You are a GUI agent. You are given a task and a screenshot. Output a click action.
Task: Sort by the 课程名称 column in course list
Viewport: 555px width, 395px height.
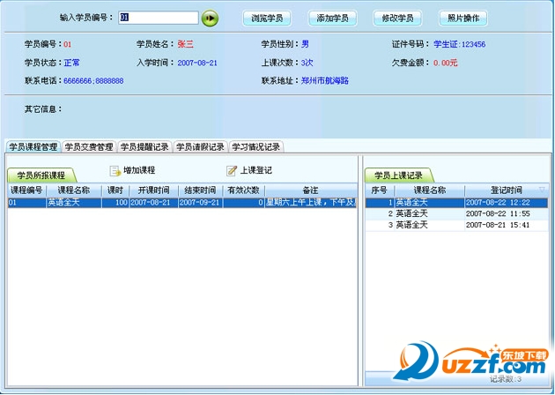74,190
